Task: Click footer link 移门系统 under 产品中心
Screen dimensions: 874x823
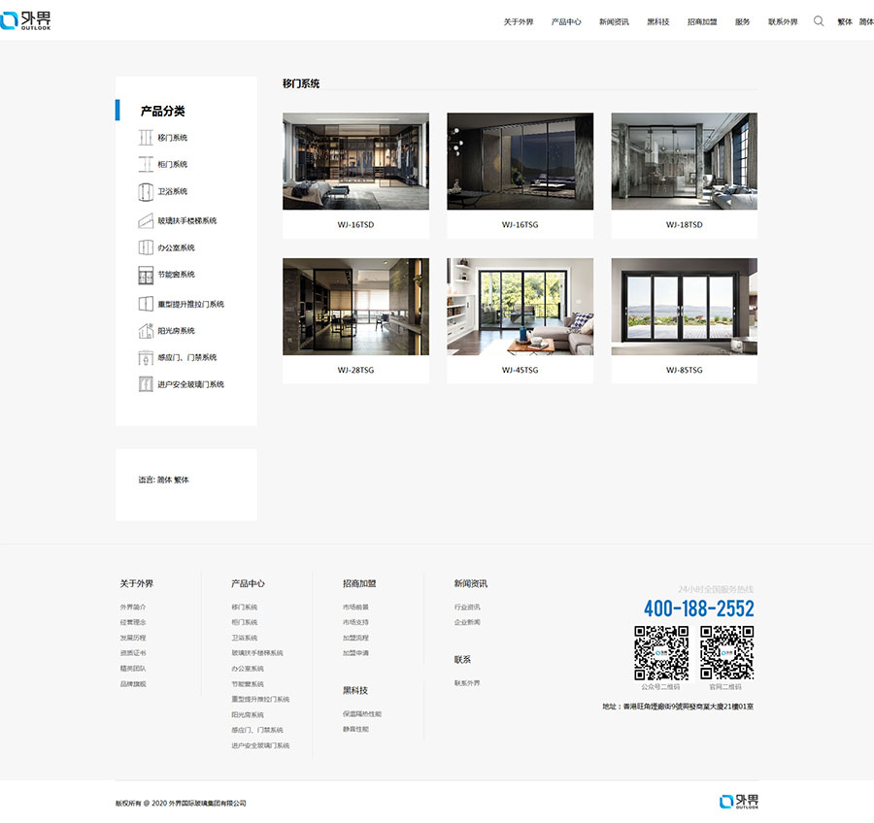Action: point(244,607)
